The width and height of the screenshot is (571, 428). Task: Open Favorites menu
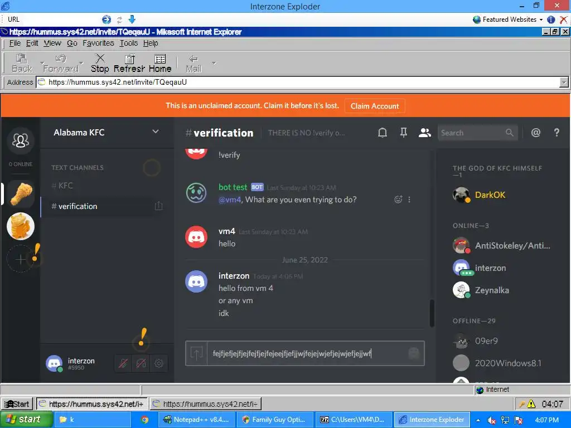[x=98, y=43]
